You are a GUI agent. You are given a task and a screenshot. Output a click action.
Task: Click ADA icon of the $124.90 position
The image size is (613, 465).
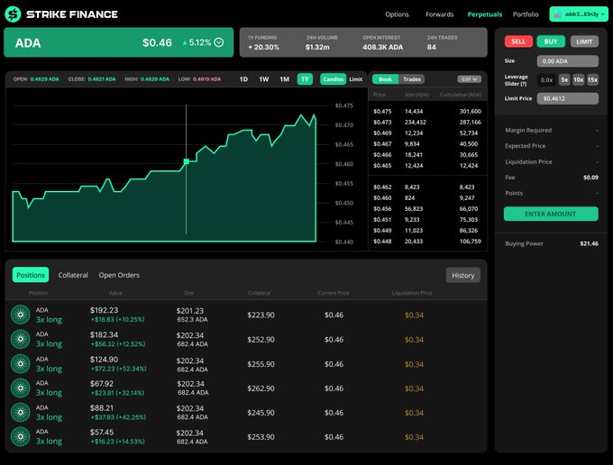(x=21, y=364)
